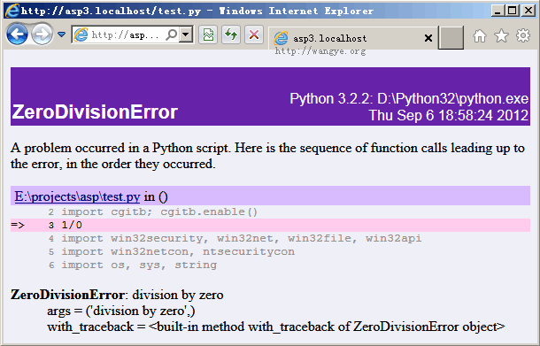This screenshot has height=346, width=540.
Task: Click 'import win32netcon, ntsecuritycon' code line
Action: point(178,251)
